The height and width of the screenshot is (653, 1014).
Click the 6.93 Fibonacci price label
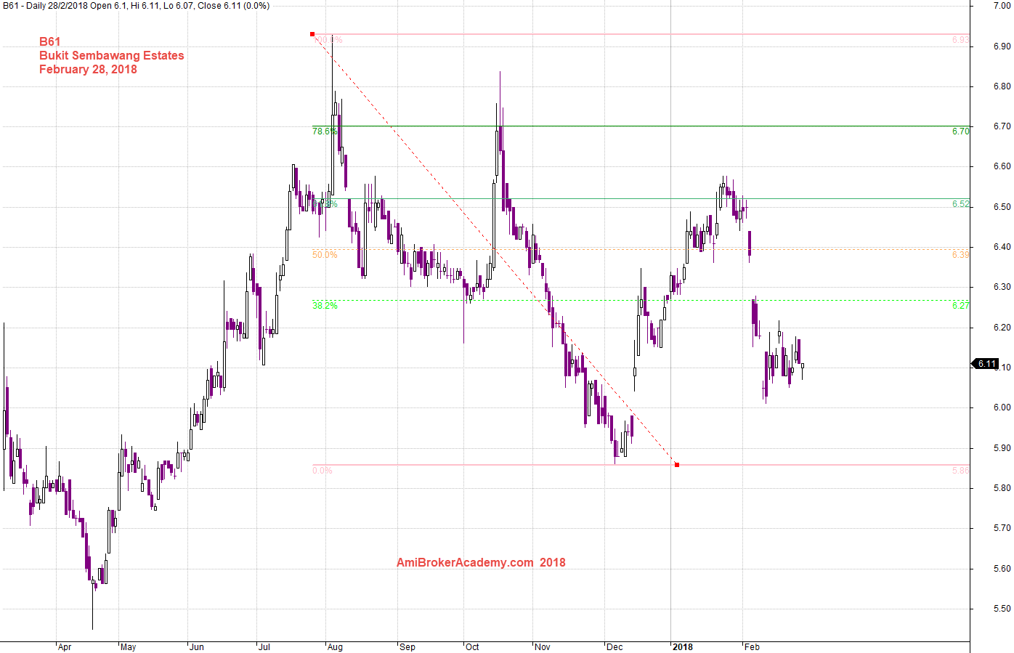[961, 40]
